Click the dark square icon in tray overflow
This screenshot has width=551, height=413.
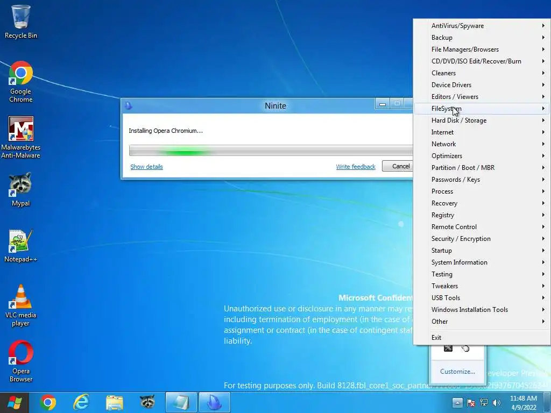[x=448, y=348]
